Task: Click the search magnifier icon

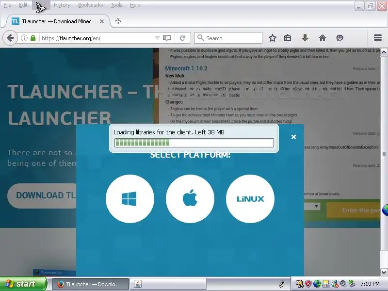Action: pos(200,38)
